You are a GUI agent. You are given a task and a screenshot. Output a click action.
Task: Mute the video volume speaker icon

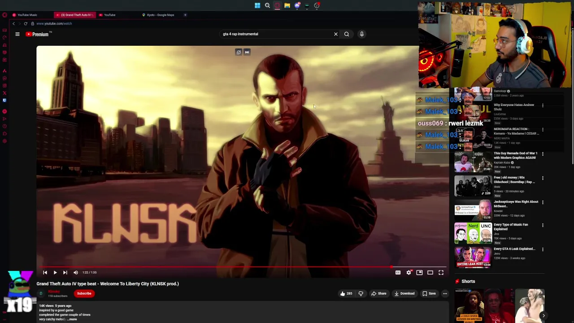point(76,272)
